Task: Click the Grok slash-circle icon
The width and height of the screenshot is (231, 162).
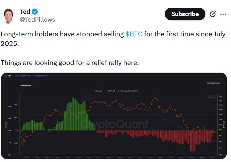Action: (212, 14)
